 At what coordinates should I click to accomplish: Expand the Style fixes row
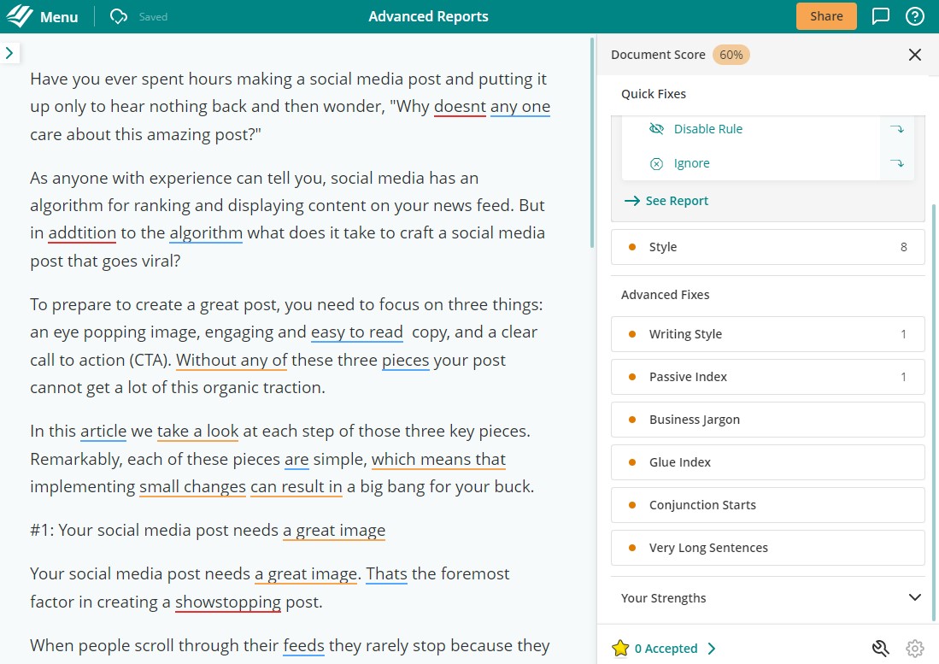click(768, 247)
